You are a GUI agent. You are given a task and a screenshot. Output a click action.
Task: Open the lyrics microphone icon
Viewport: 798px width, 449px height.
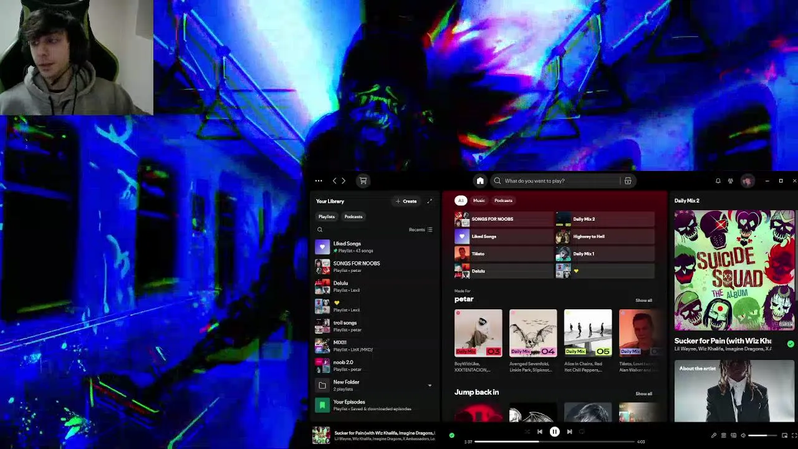coord(714,435)
